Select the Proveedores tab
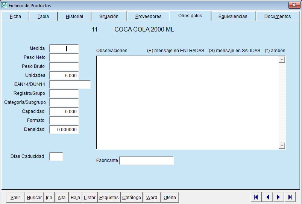302x204 pixels. coord(148,16)
